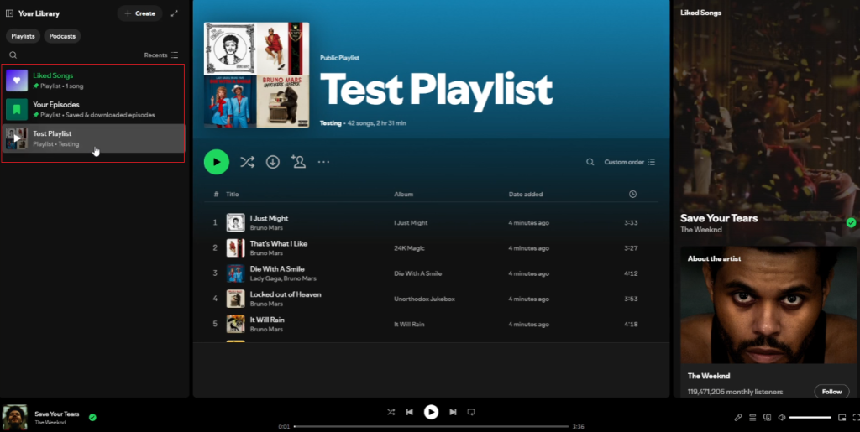Viewport: 860px width, 432px height.
Task: Follow The Weeknd
Action: pyautogui.click(x=831, y=392)
